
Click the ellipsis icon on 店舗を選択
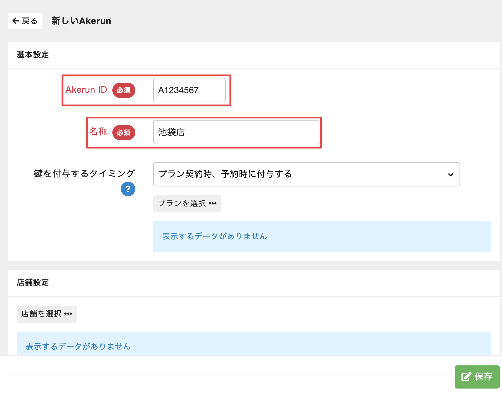coord(68,314)
